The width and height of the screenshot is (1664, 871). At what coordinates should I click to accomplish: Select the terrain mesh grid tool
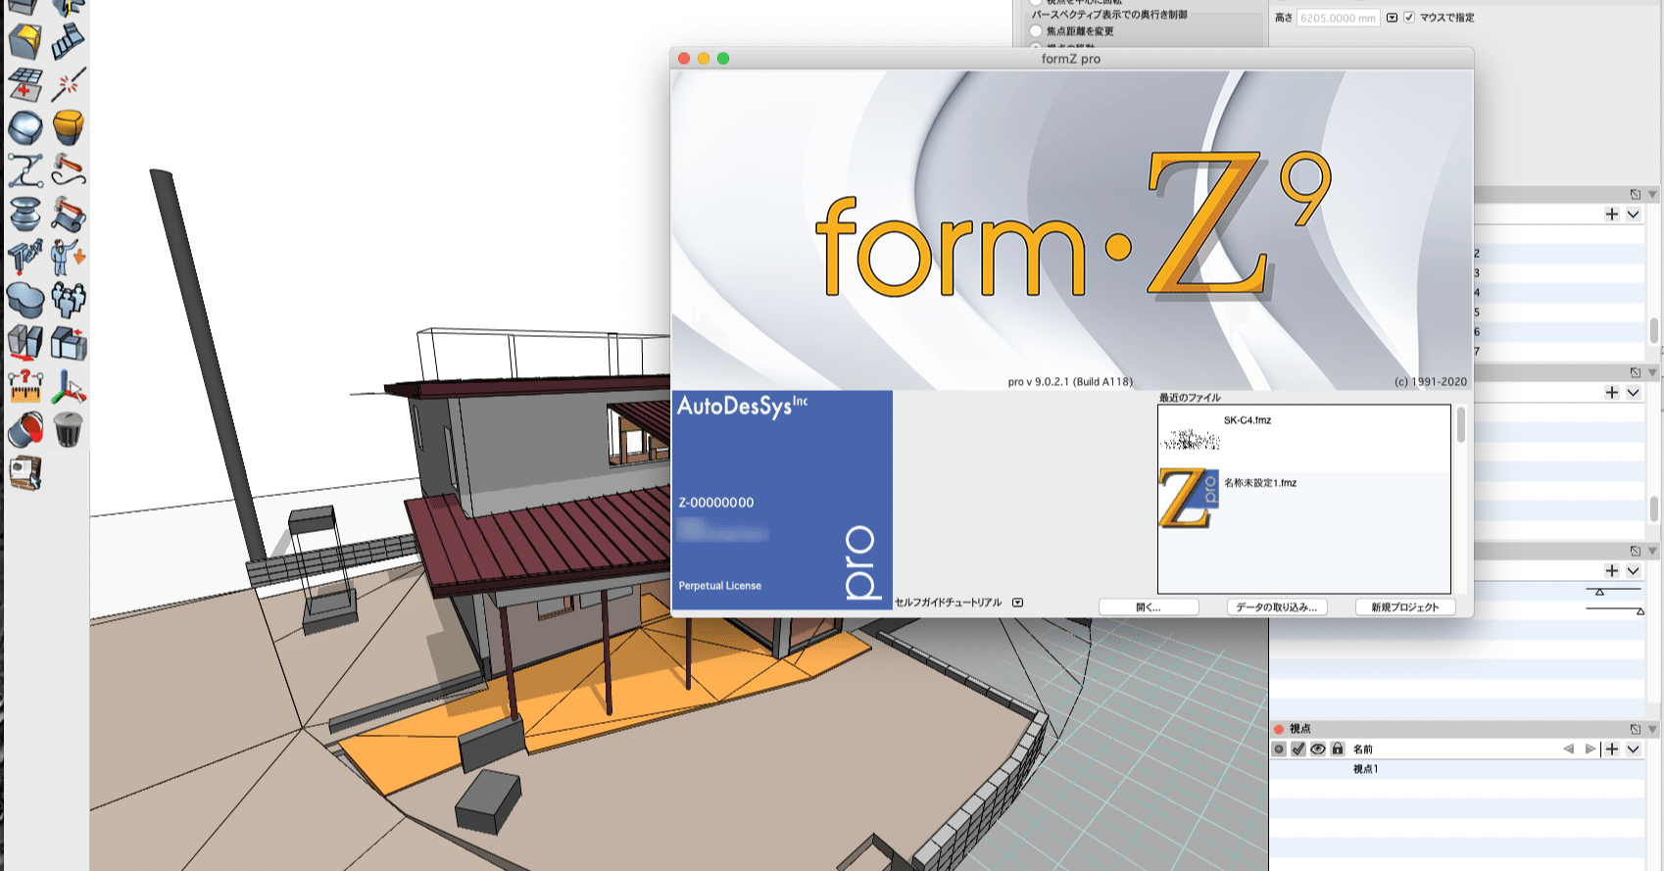coord(25,84)
